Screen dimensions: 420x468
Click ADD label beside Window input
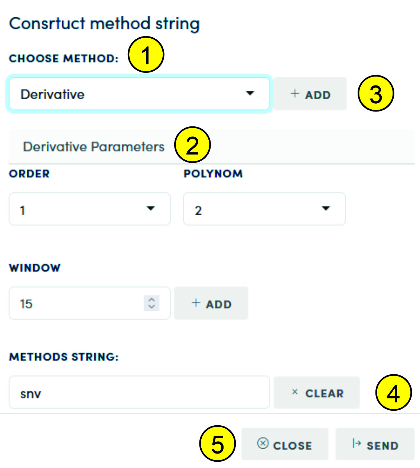pyautogui.click(x=219, y=304)
